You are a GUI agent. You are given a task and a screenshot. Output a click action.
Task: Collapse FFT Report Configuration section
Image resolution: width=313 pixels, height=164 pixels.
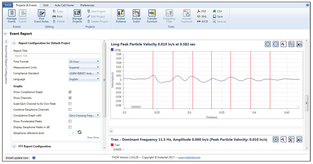coord(14,146)
